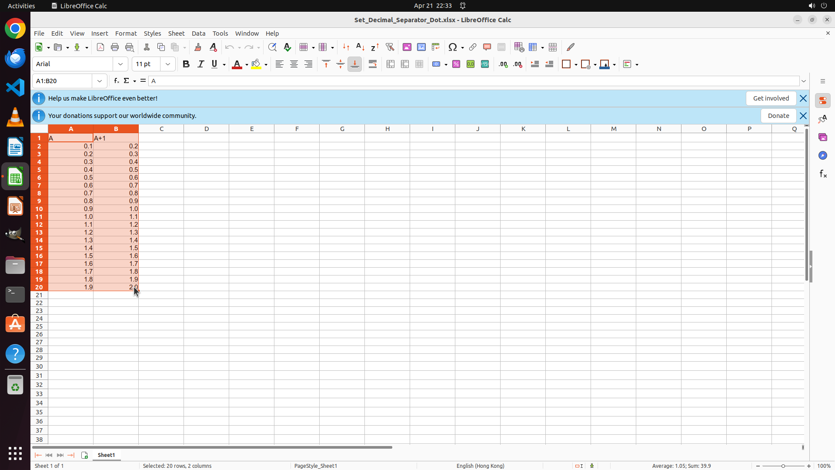The height and width of the screenshot is (470, 835).
Task: Open the Name Box dropdown arrow
Action: [x=100, y=81]
